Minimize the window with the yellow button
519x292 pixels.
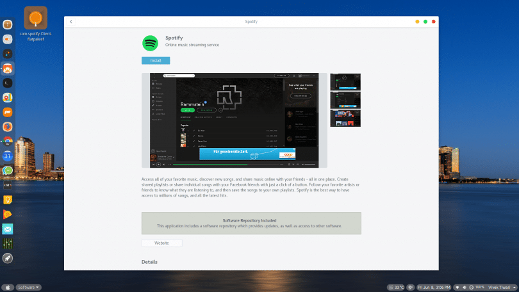click(x=417, y=22)
